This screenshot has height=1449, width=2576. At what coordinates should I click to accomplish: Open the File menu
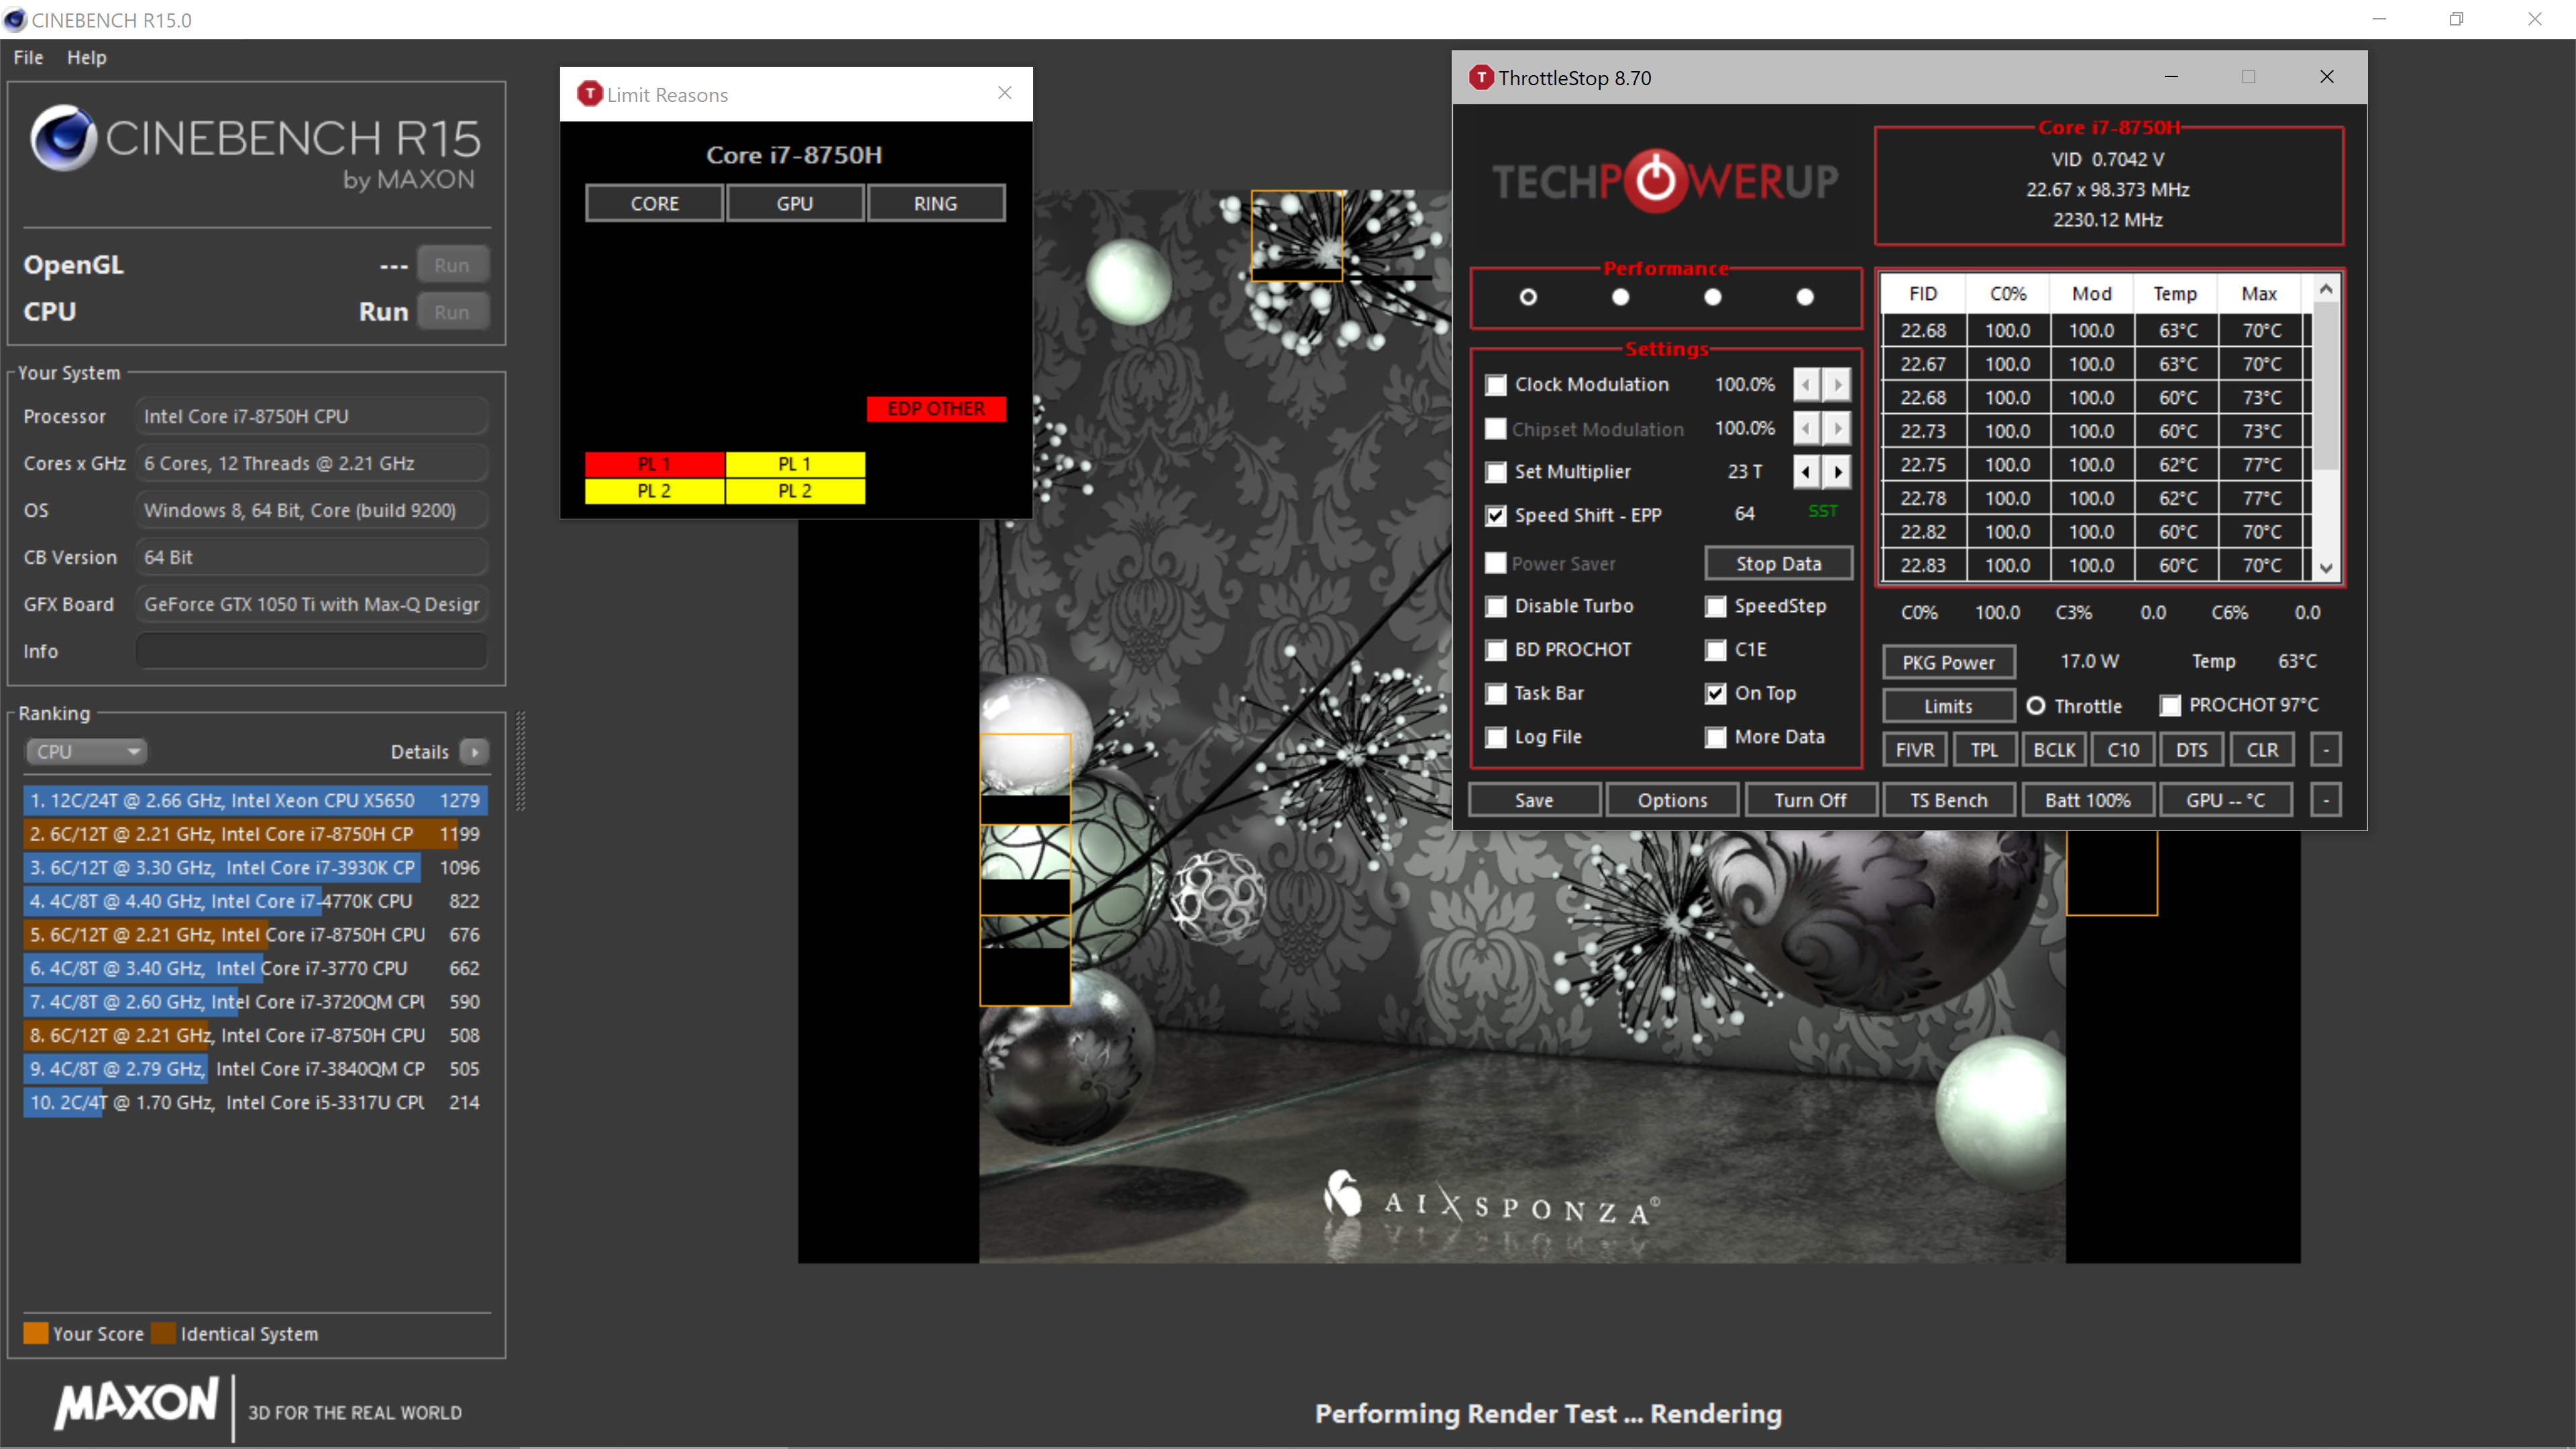[28, 57]
